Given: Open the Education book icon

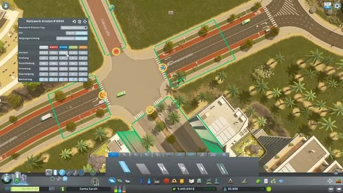Looking at the screenshot, I should pyautogui.click(x=191, y=181).
